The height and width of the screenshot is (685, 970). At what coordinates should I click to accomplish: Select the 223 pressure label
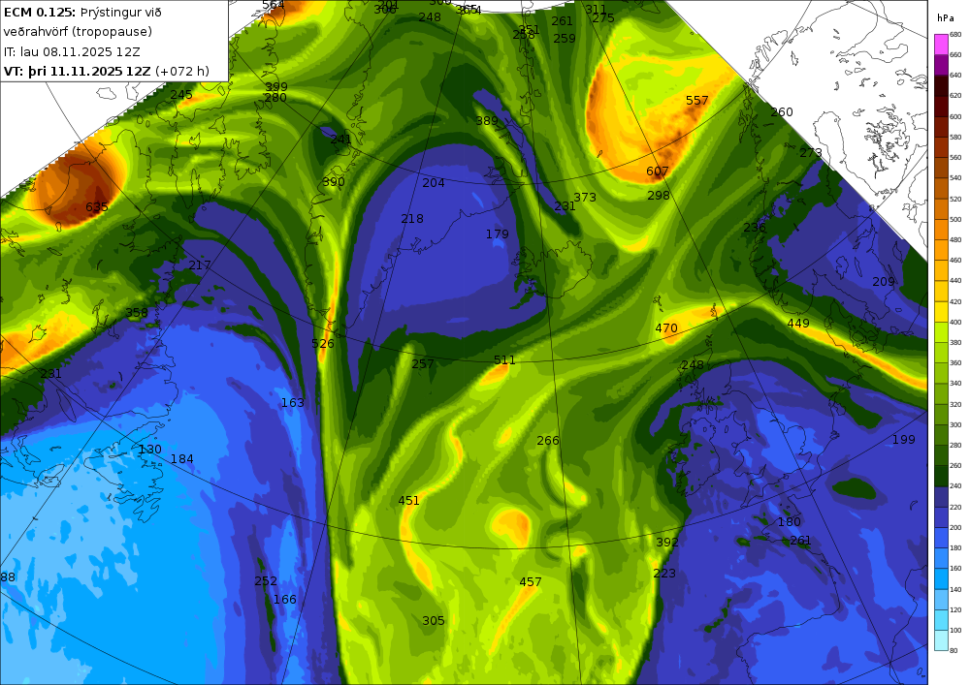point(664,574)
